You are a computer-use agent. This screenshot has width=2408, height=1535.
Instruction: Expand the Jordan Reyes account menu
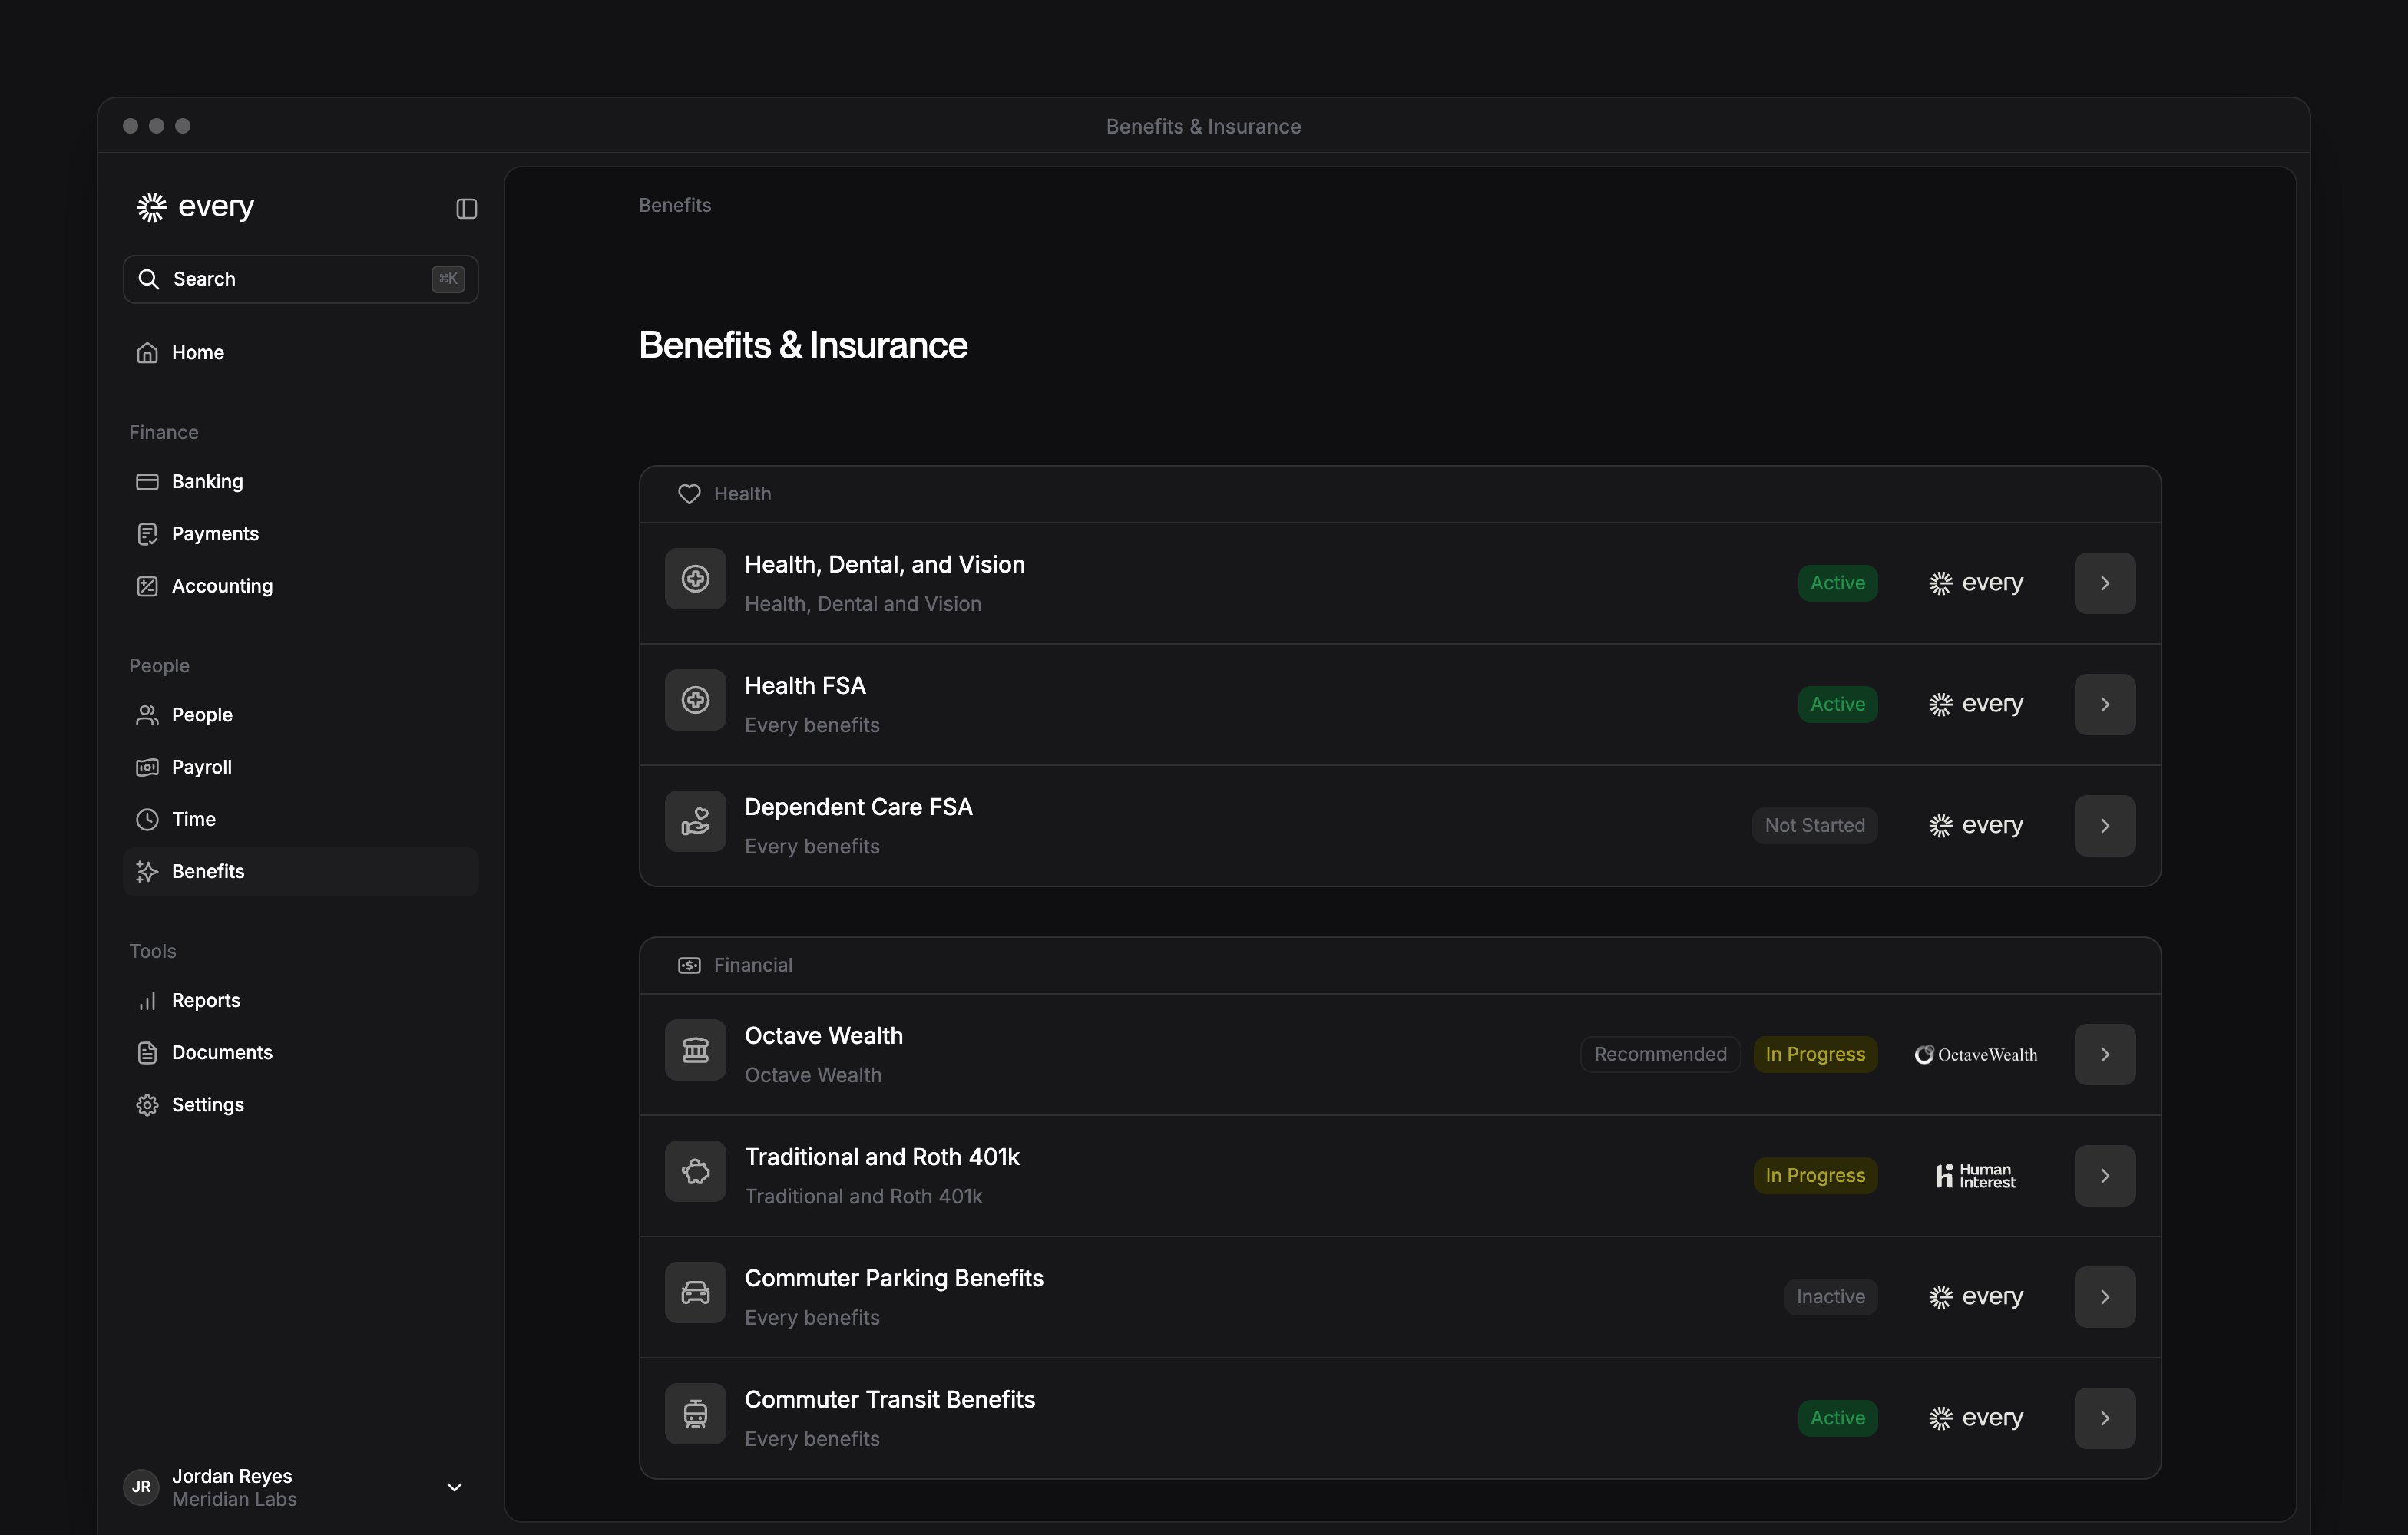(454, 1487)
